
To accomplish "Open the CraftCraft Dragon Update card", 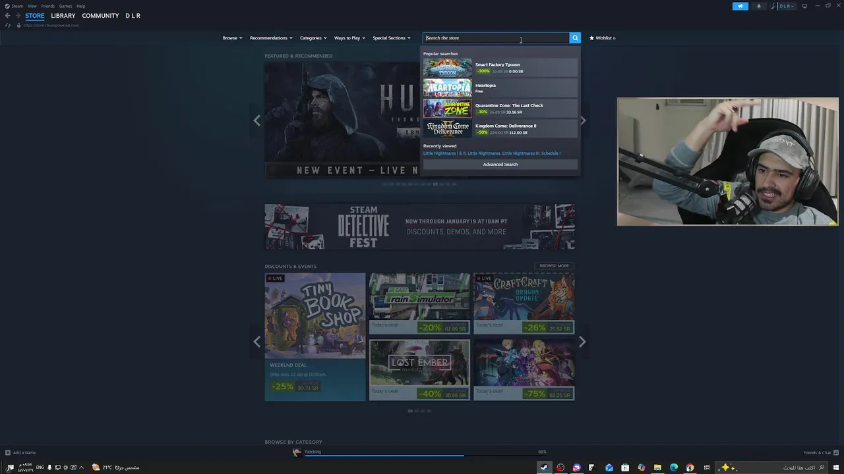I will click(524, 303).
